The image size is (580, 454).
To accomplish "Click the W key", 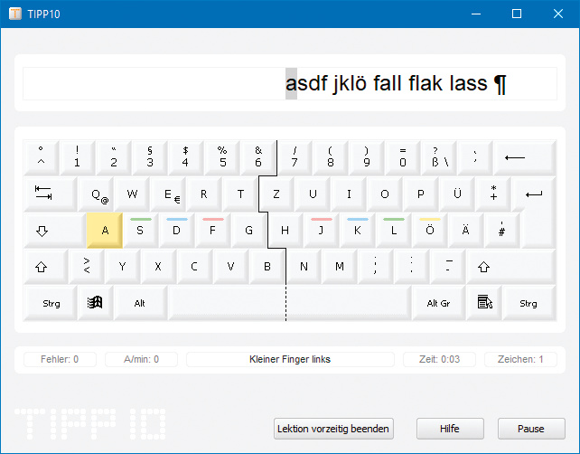I will [132, 194].
